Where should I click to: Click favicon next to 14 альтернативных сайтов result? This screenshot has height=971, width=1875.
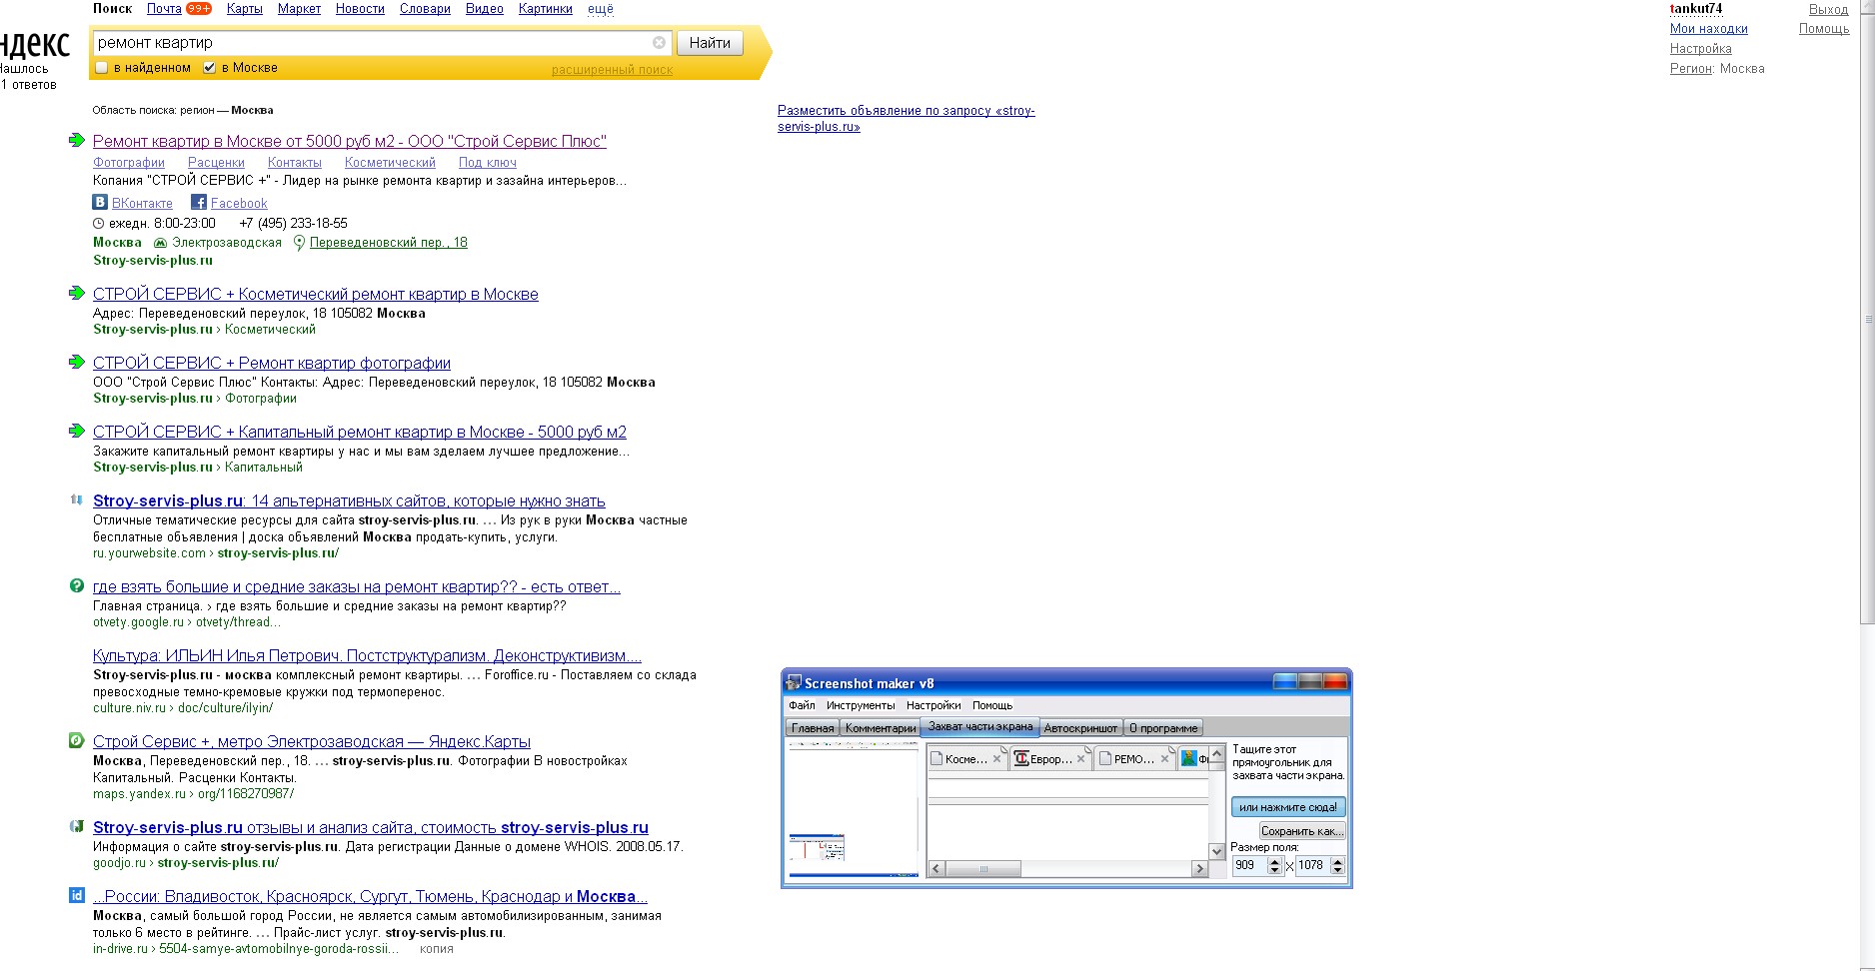[76, 499]
